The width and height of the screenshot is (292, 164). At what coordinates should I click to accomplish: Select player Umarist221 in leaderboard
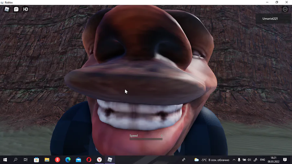[x=270, y=18]
